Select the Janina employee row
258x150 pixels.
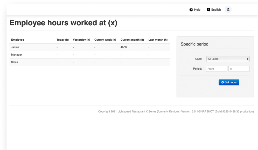tap(15, 47)
